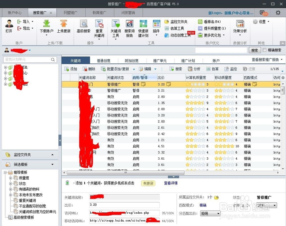Collapse the 推荐模板 tree node

click(5, 173)
